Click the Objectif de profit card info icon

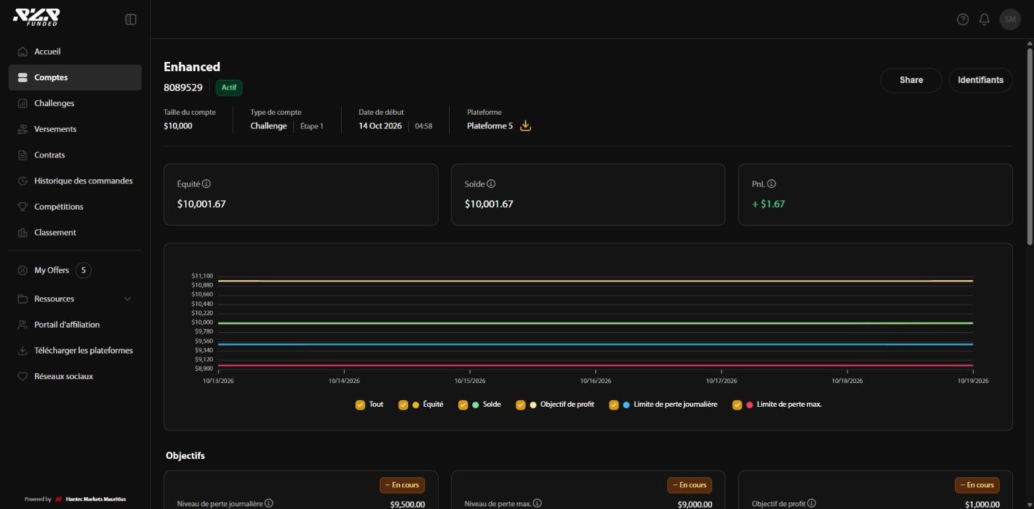point(812,504)
